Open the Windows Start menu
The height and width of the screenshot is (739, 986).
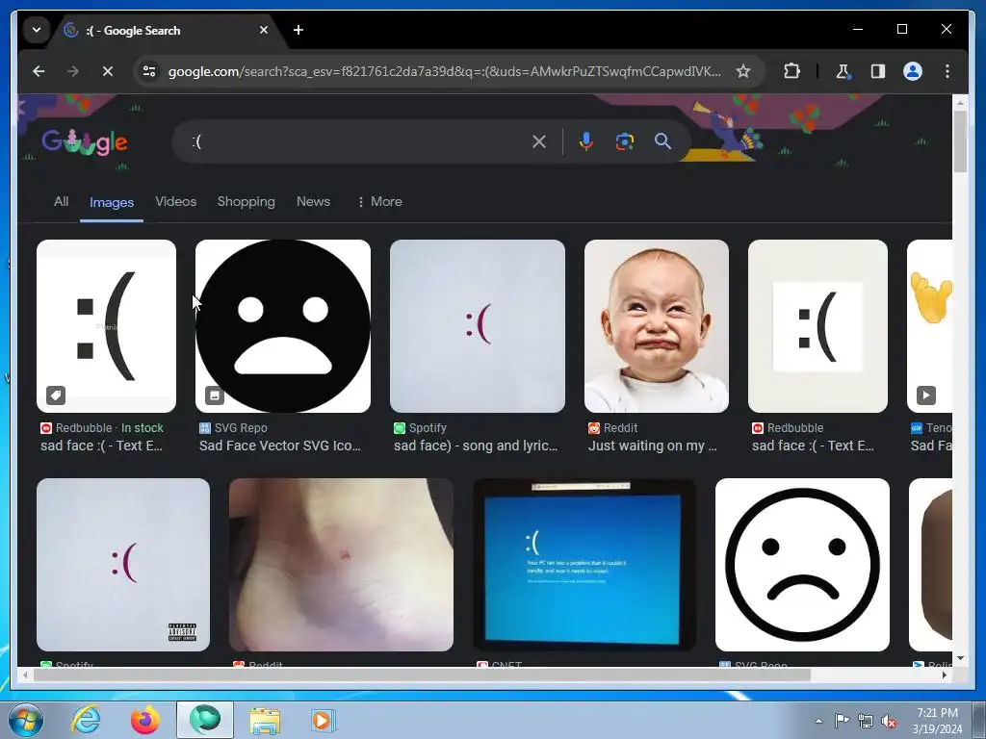[x=26, y=720]
